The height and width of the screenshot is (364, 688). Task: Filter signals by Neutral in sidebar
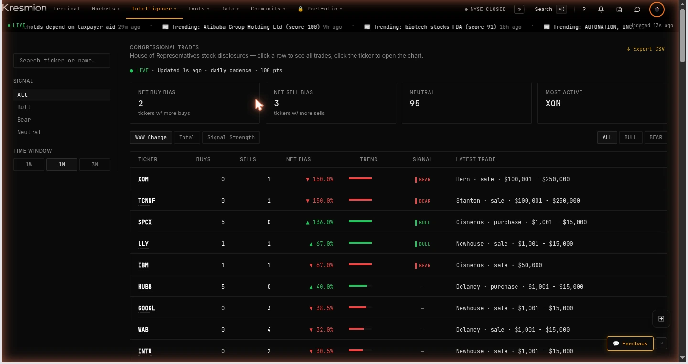[x=62, y=132]
